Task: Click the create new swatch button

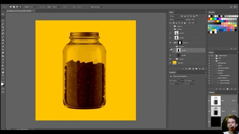Action: tap(232, 49)
